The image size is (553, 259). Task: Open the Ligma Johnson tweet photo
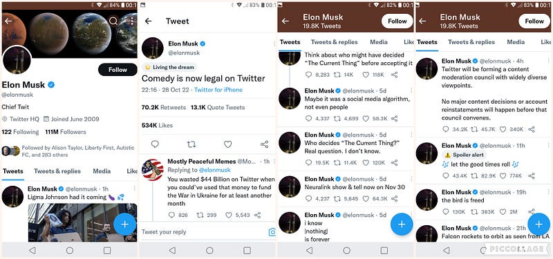[x=82, y=222]
